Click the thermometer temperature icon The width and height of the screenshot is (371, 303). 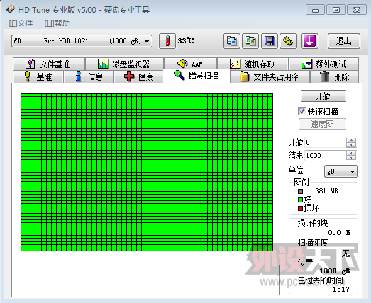coord(167,41)
